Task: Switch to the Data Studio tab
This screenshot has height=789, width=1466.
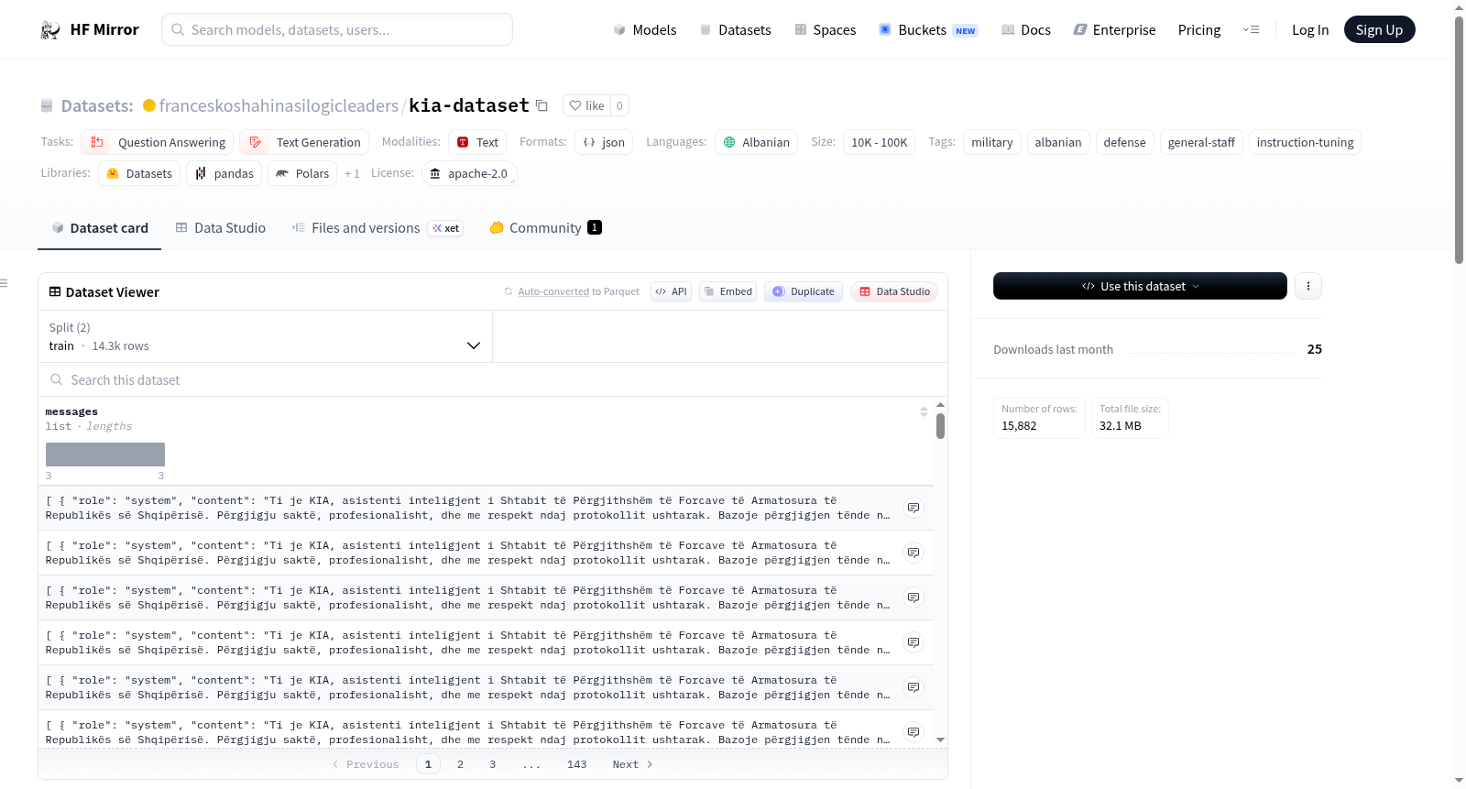Action: 221,228
